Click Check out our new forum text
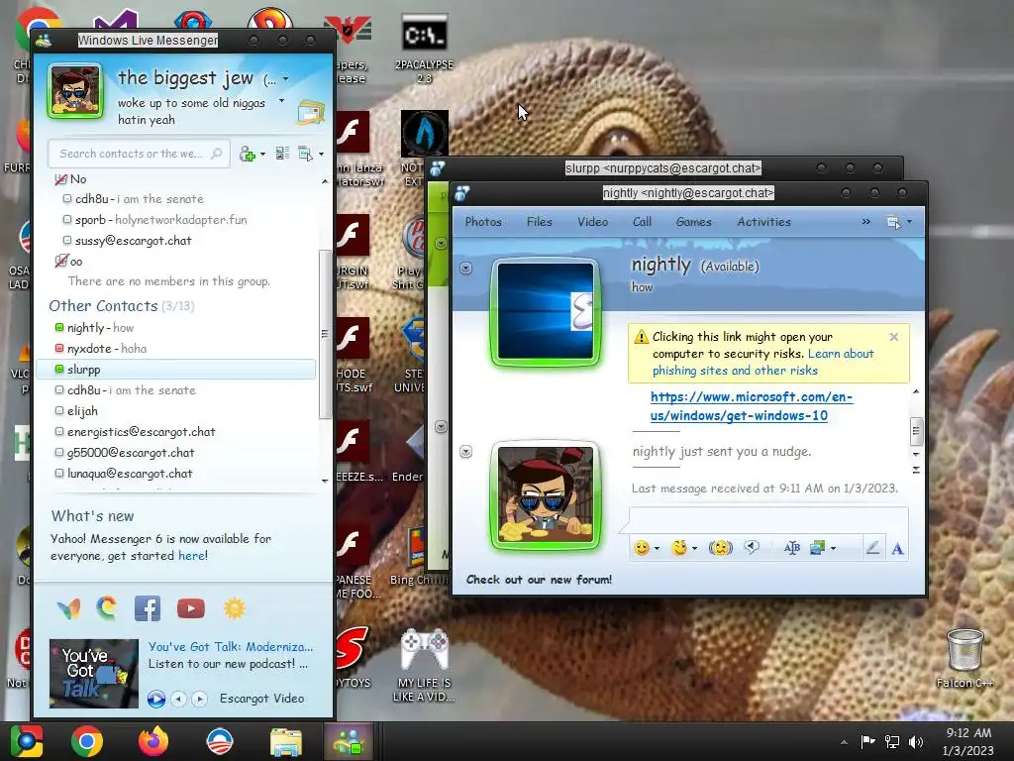The width and height of the screenshot is (1014, 761). coord(539,579)
